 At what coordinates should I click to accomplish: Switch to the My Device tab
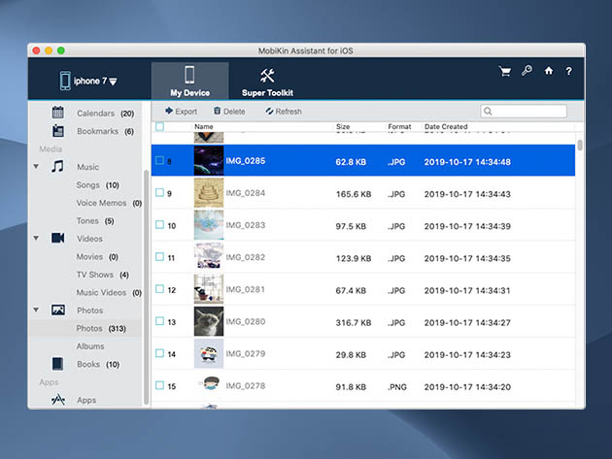(189, 81)
